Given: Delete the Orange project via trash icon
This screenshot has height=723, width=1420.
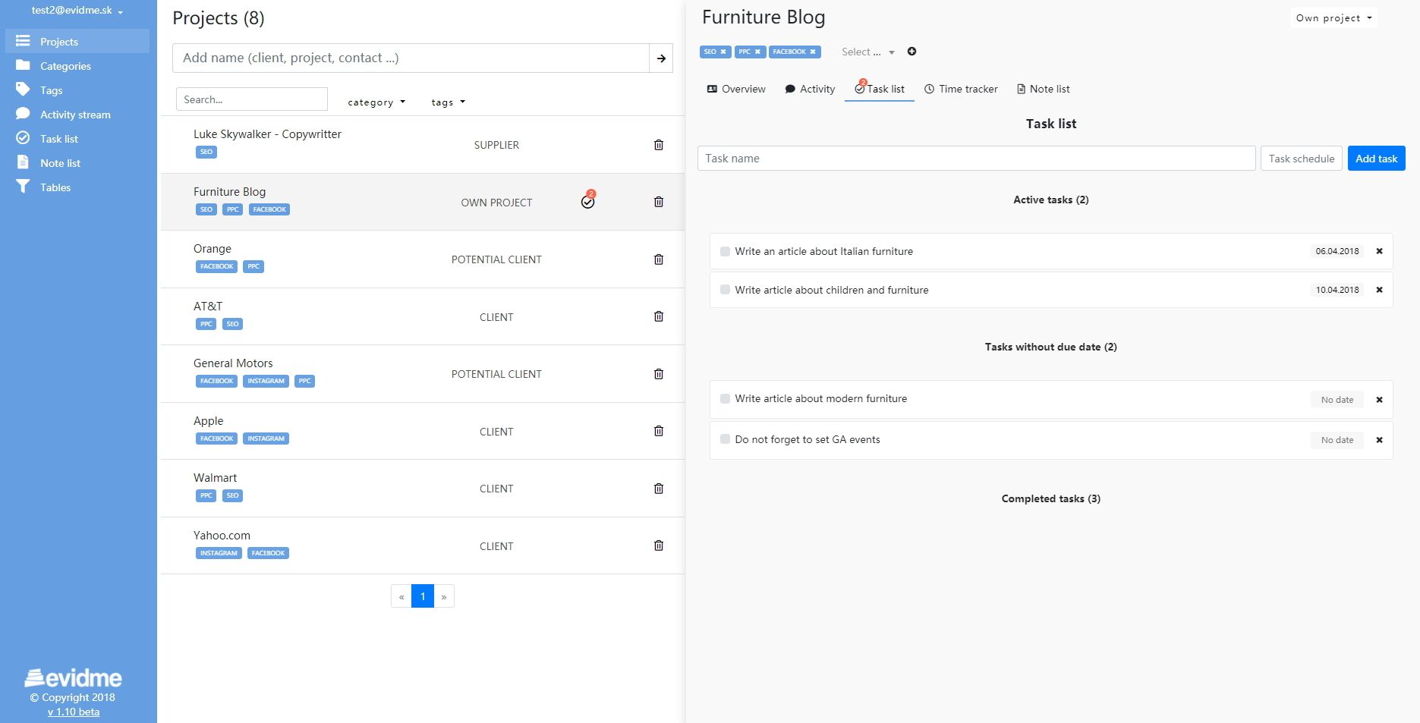Looking at the screenshot, I should coord(658,259).
